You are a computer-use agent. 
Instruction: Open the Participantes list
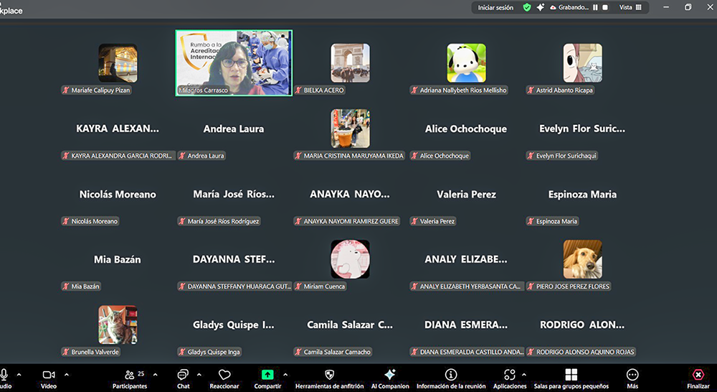[130, 375]
